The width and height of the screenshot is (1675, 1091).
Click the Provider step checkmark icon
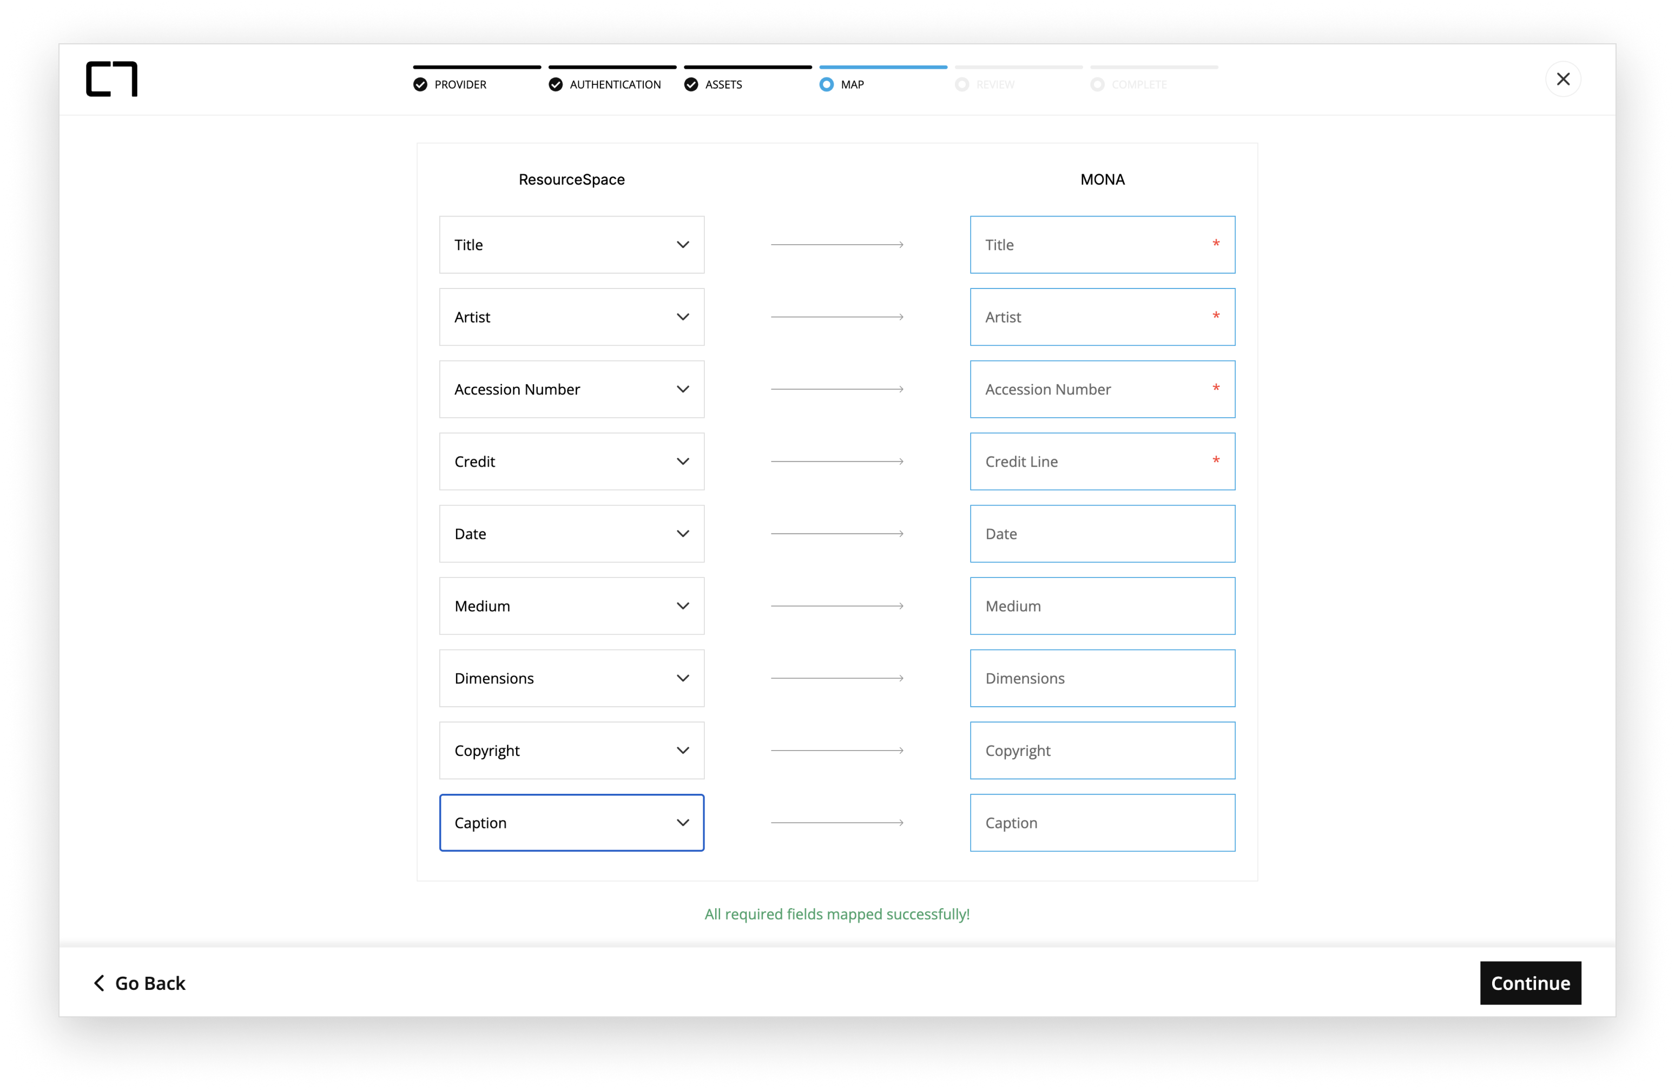tap(420, 84)
